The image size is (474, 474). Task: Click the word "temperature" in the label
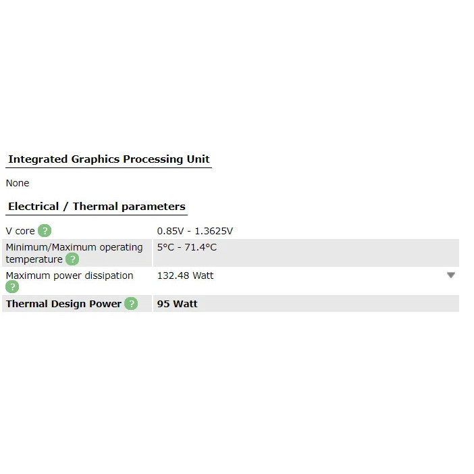pyautogui.click(x=34, y=259)
